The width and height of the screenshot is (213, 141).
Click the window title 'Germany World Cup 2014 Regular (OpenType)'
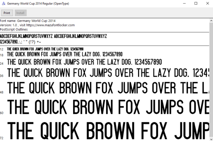[x=38, y=4]
